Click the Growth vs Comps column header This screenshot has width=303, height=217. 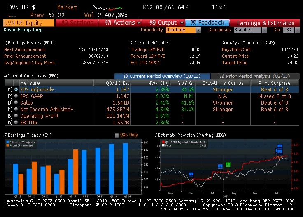coord(223,83)
